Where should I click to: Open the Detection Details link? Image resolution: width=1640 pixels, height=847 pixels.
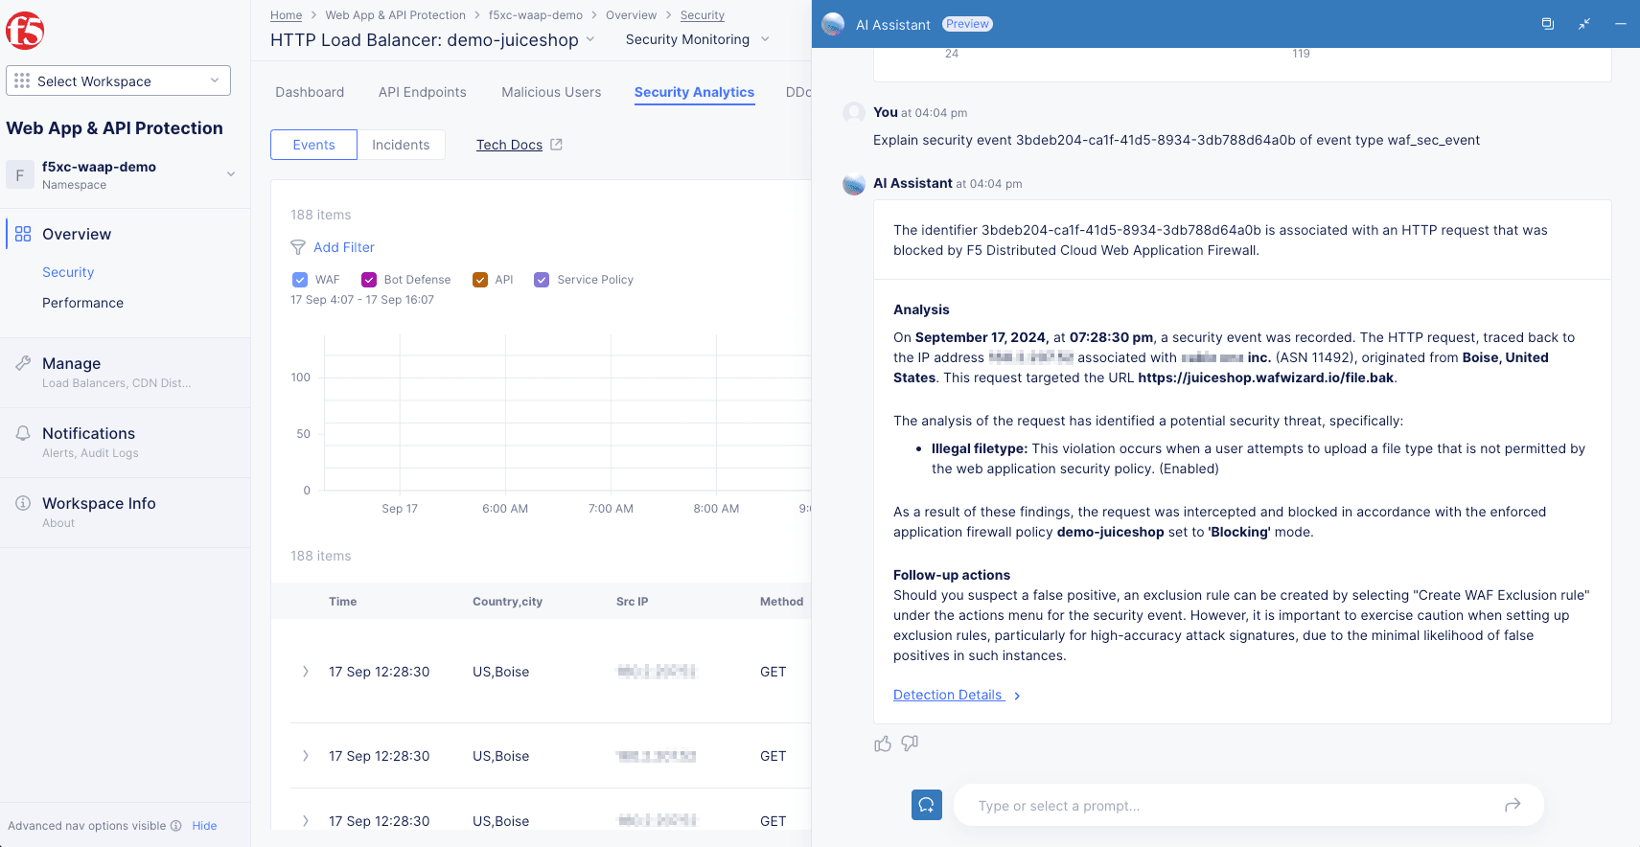pos(949,695)
